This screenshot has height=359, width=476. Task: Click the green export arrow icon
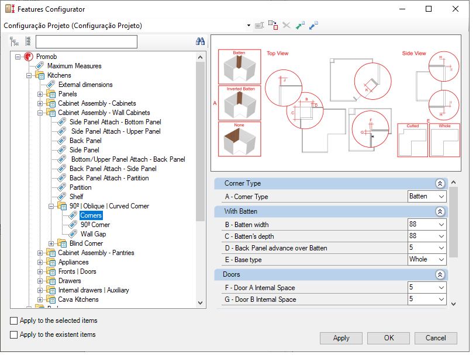click(300, 25)
